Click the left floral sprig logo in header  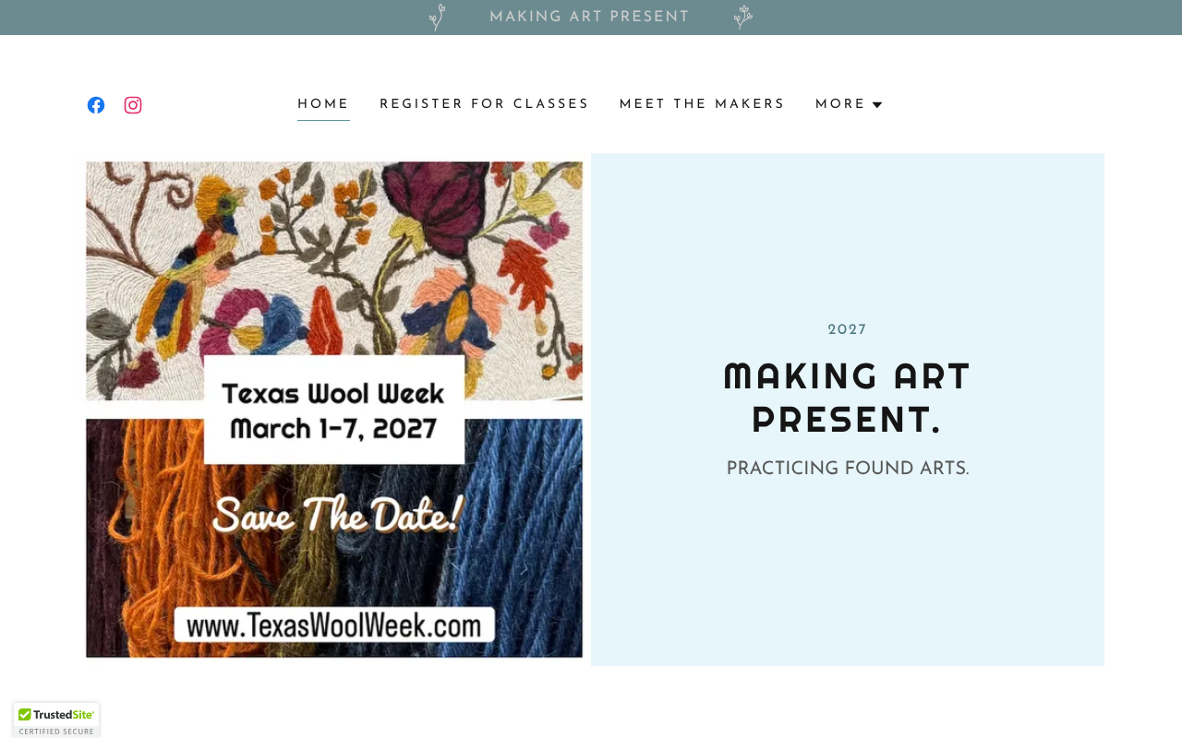(437, 18)
